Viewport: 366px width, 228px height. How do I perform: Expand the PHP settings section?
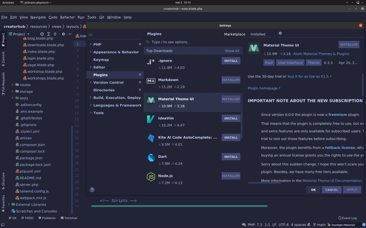(x=91, y=44)
